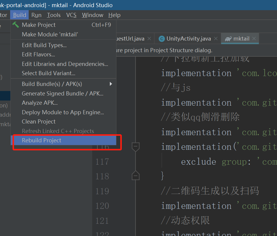This screenshot has width=277, height=236.
Task: Open the Help menu
Action: 115,15
